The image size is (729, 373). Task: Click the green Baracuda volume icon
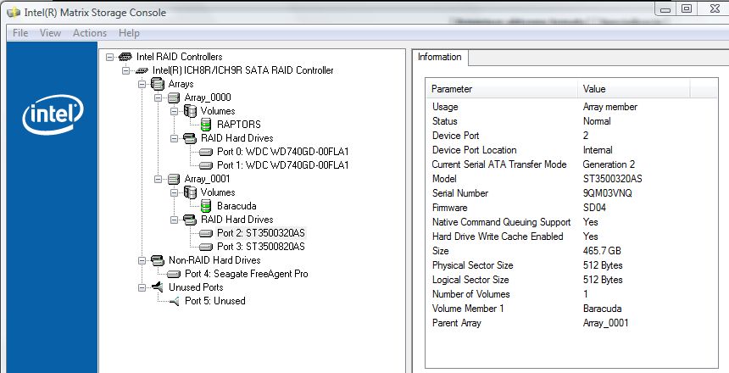pos(206,206)
